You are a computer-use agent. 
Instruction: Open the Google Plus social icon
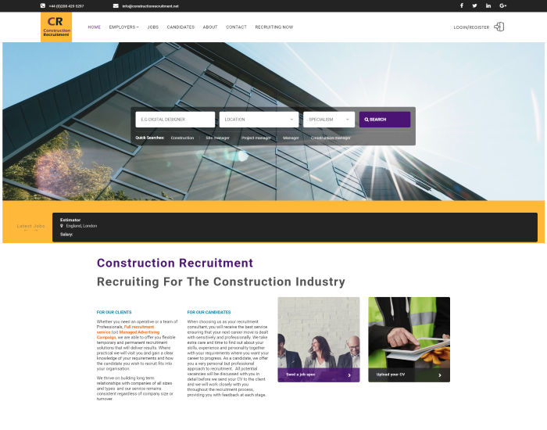502,5
